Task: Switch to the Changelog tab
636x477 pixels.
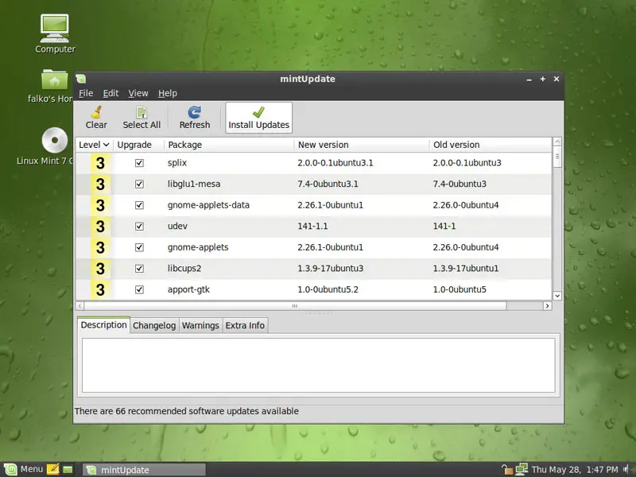Action: 154,326
